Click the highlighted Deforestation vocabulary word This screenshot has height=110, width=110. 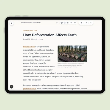[x=29, y=47]
